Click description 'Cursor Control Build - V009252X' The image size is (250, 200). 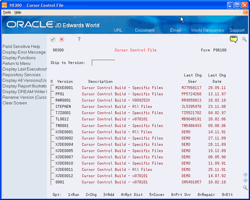point(116,100)
